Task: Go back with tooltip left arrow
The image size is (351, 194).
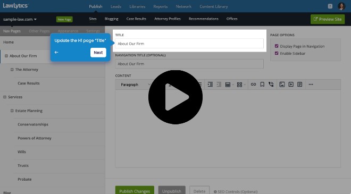Action: coord(56,53)
